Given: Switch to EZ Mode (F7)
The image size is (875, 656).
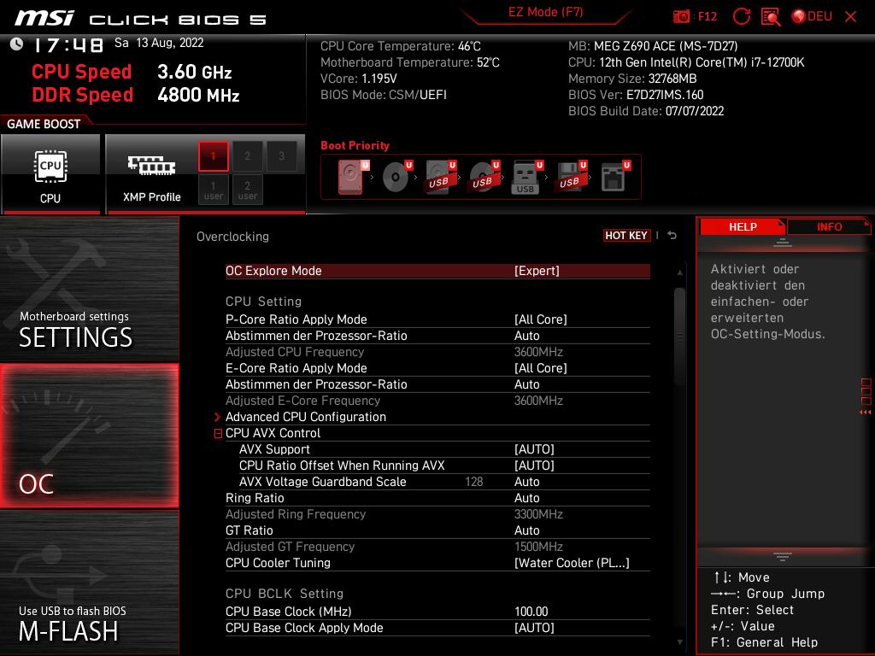Looking at the screenshot, I should pos(545,12).
